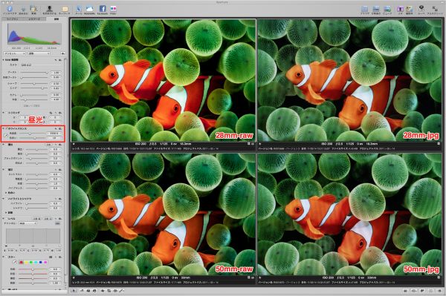Click the histogram at top of adjustments
The width and height of the screenshot is (446, 296).
point(34,34)
